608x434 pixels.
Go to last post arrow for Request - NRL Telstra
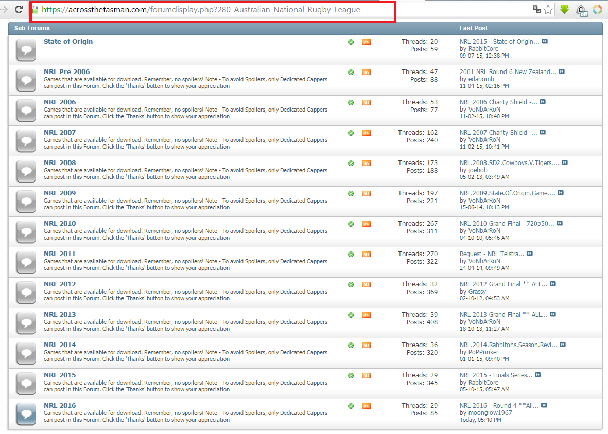tap(530, 253)
